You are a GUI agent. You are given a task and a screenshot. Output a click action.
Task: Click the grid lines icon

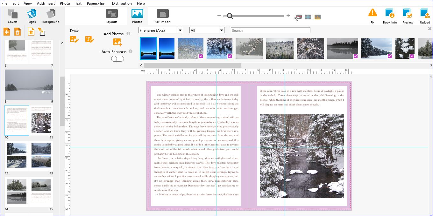(x=308, y=17)
